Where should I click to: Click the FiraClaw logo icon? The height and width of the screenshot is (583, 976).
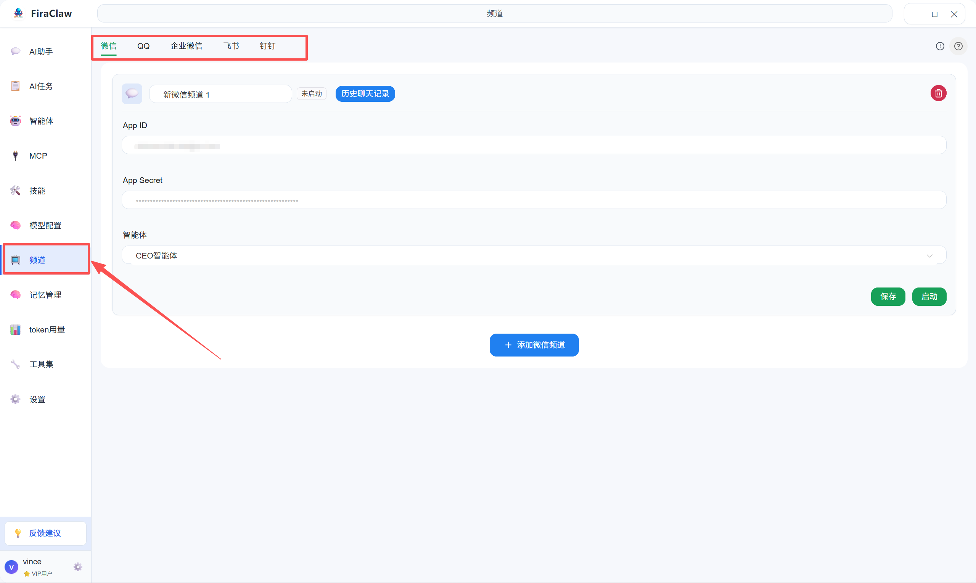click(x=18, y=13)
